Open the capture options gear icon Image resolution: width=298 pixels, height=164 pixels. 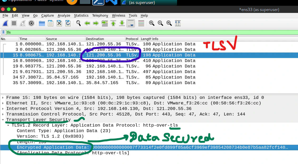pyautogui.click(x=31, y=23)
